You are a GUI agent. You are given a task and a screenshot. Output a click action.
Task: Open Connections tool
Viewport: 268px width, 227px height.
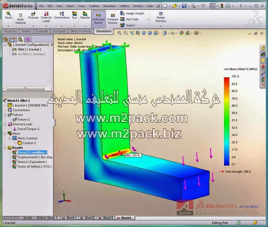coord(62,15)
